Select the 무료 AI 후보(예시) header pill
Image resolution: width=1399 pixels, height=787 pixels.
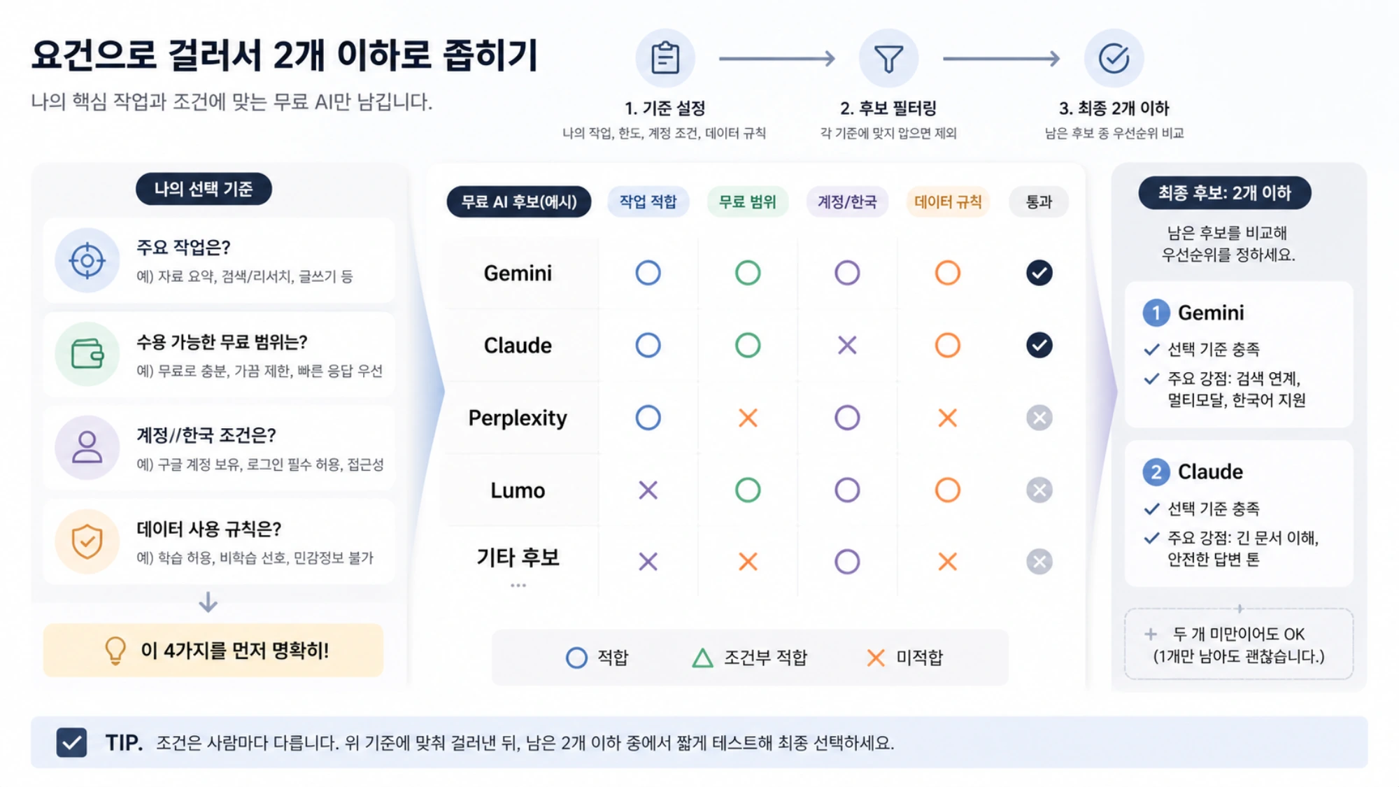(519, 202)
